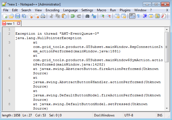Click line number 8 in margin
The width and height of the screenshot is (172, 120).
click(9, 104)
